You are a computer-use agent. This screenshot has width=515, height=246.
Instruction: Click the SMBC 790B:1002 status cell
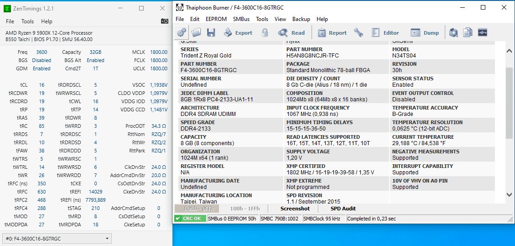click(280, 219)
